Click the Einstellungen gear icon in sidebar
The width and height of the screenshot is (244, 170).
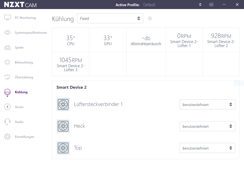click(x=7, y=137)
